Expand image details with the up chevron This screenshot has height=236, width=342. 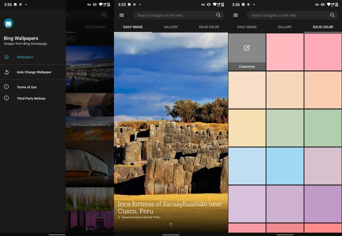pyautogui.click(x=171, y=225)
